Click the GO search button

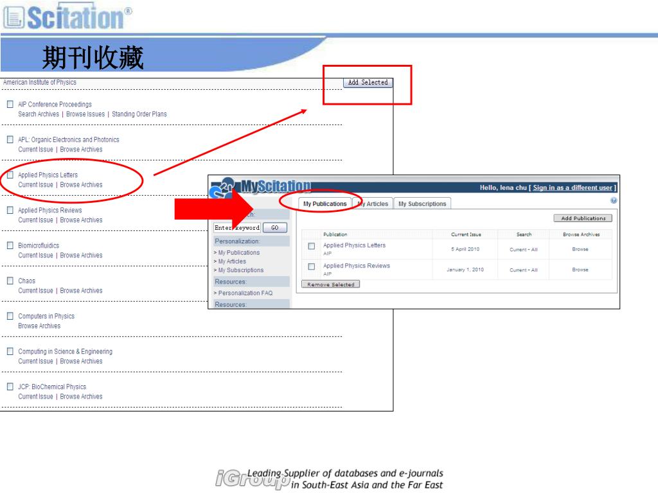[x=275, y=228]
